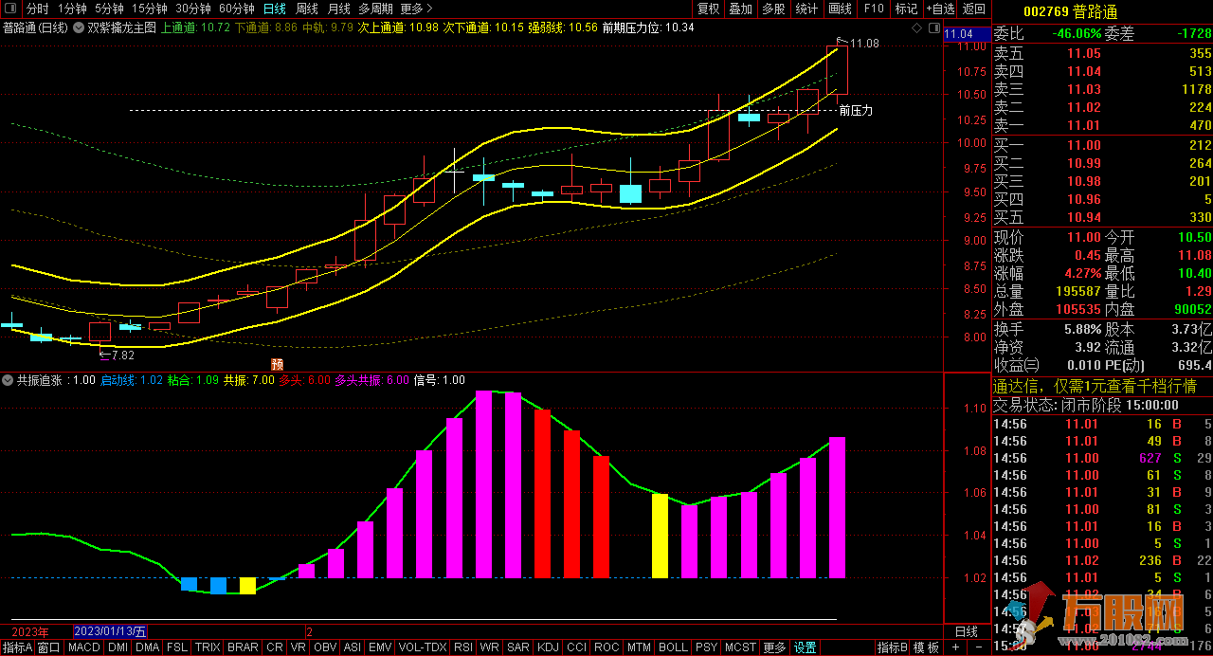This screenshot has width=1213, height=656.
Task: Switch to 日线 daily chart
Action: [275, 9]
